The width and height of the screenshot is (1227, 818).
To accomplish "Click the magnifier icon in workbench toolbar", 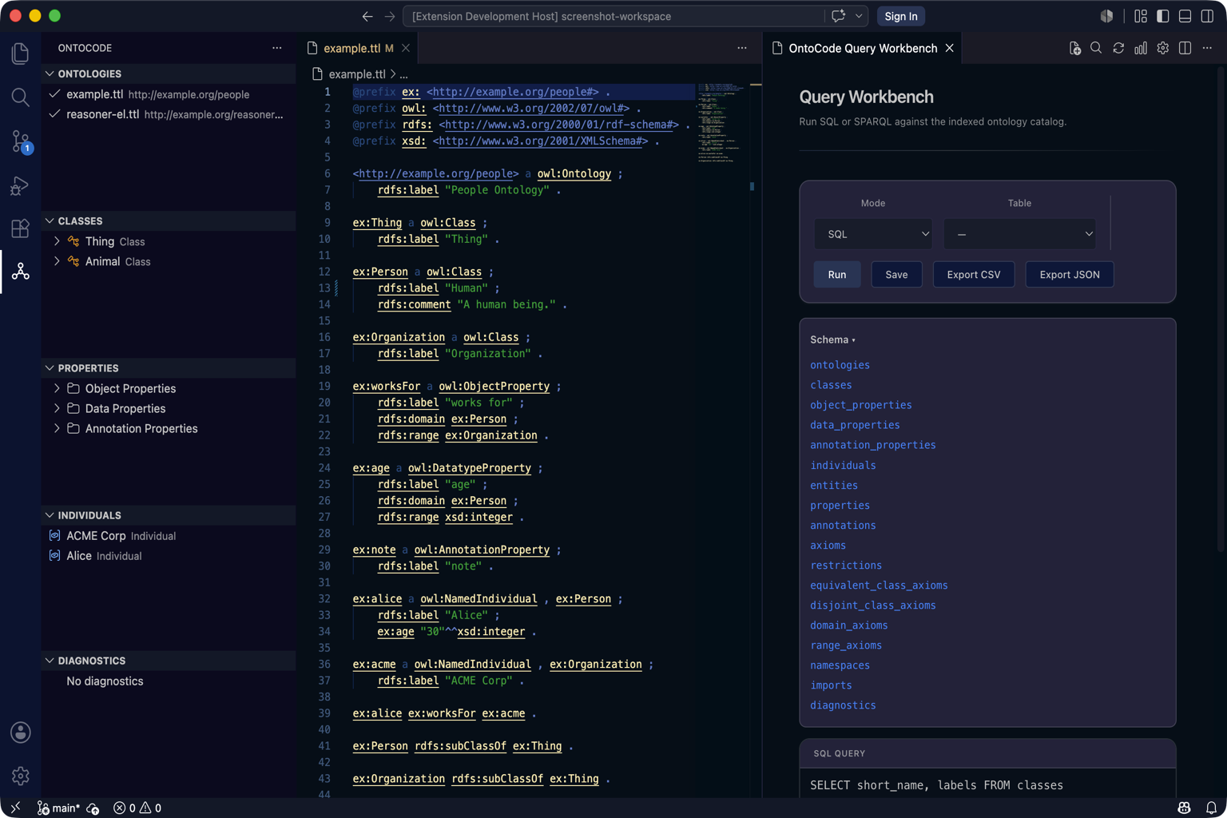I will [1096, 49].
